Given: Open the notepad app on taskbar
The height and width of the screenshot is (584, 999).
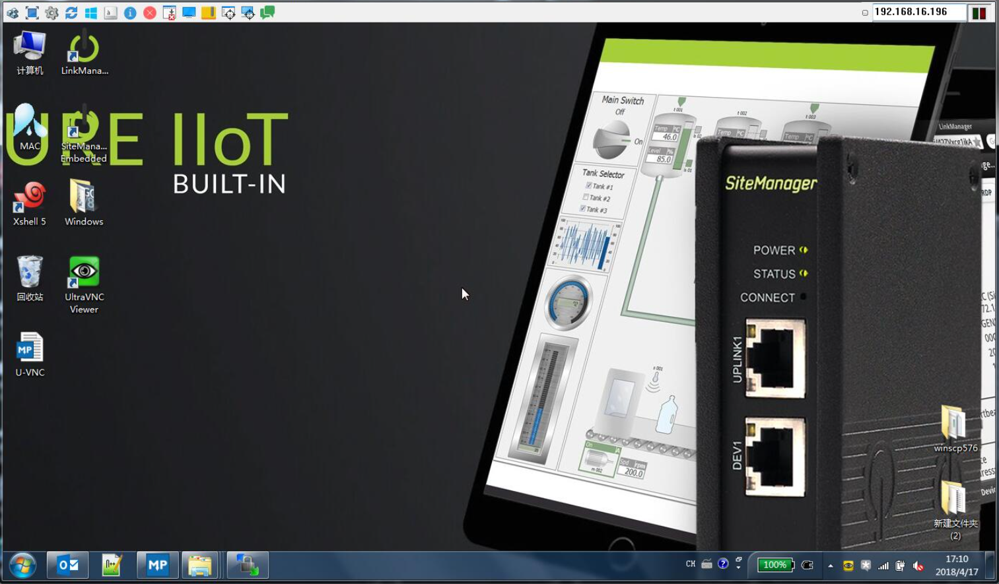Looking at the screenshot, I should pos(112,566).
